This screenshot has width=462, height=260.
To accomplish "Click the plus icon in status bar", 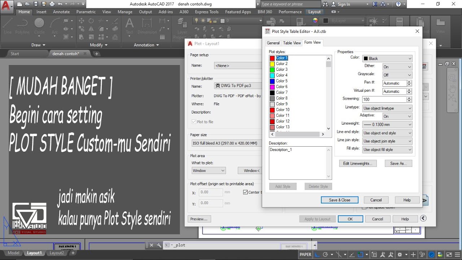I will coord(414,254).
